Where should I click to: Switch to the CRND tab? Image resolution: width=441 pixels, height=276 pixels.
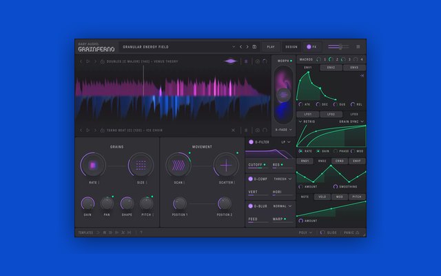[x=340, y=161]
